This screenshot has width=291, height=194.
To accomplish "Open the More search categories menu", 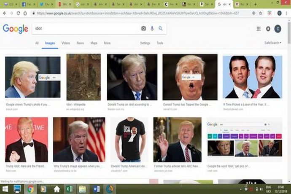I will (x=107, y=43).
